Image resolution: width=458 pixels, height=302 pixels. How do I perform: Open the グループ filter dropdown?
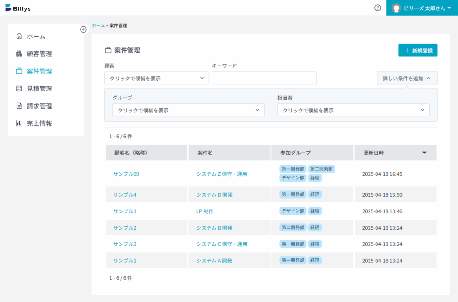[188, 110]
